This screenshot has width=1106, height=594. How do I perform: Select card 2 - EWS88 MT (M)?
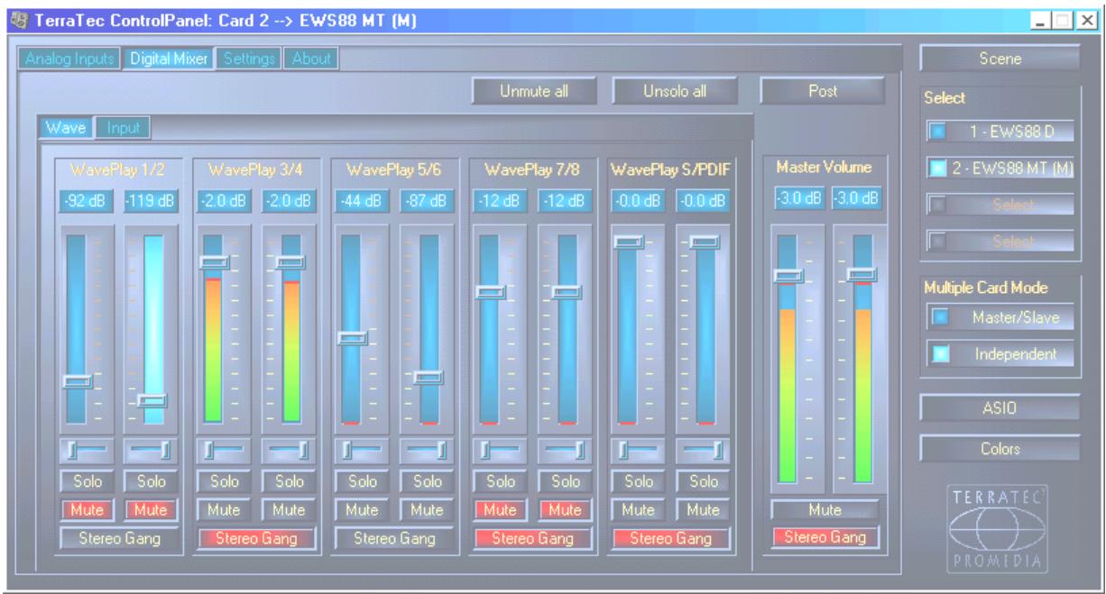[x=1000, y=169]
